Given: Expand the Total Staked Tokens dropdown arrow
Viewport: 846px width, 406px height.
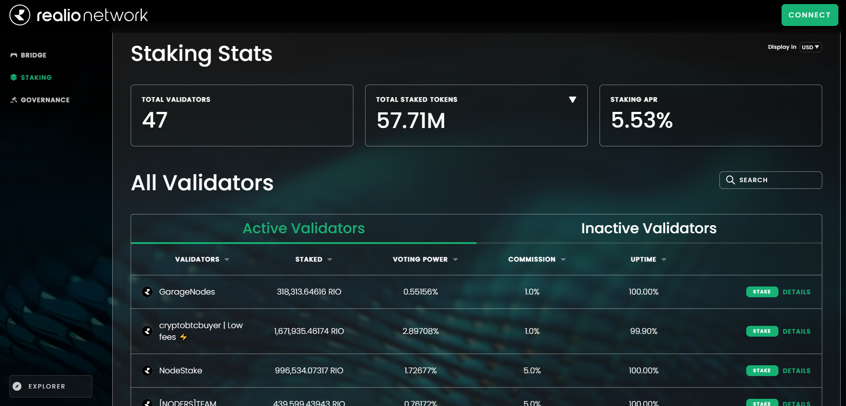Looking at the screenshot, I should click(x=572, y=100).
